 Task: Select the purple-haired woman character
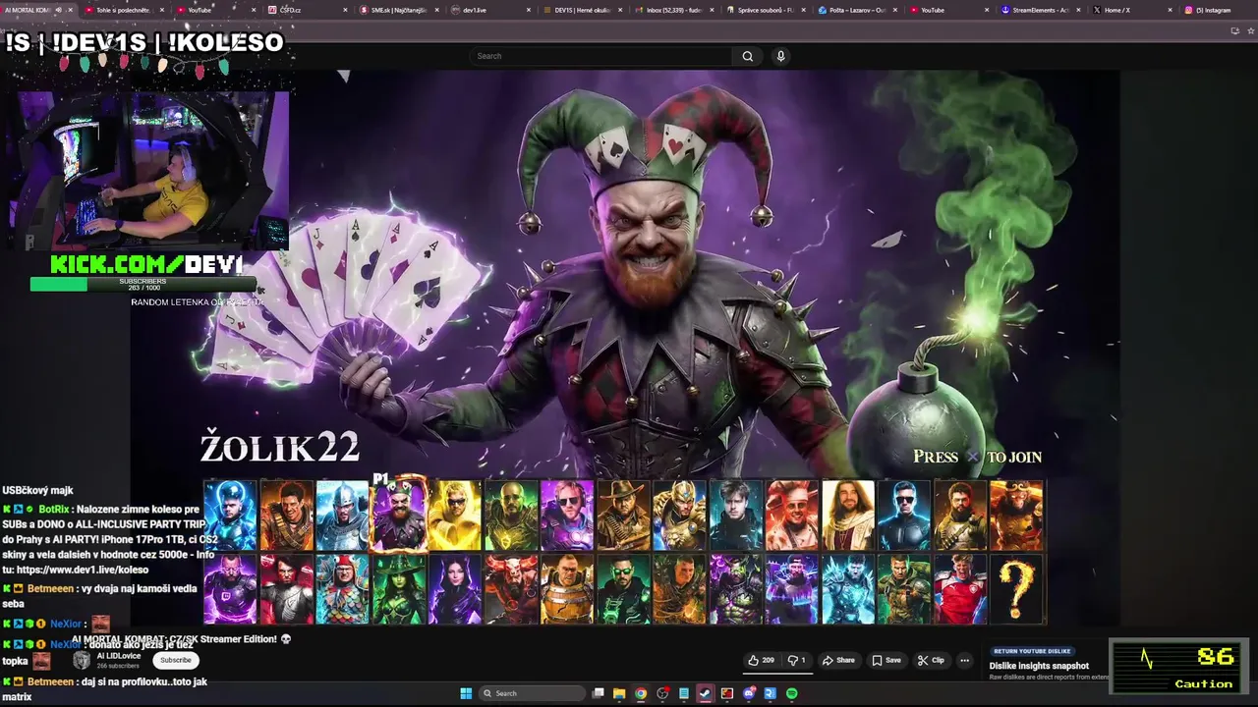tap(455, 589)
